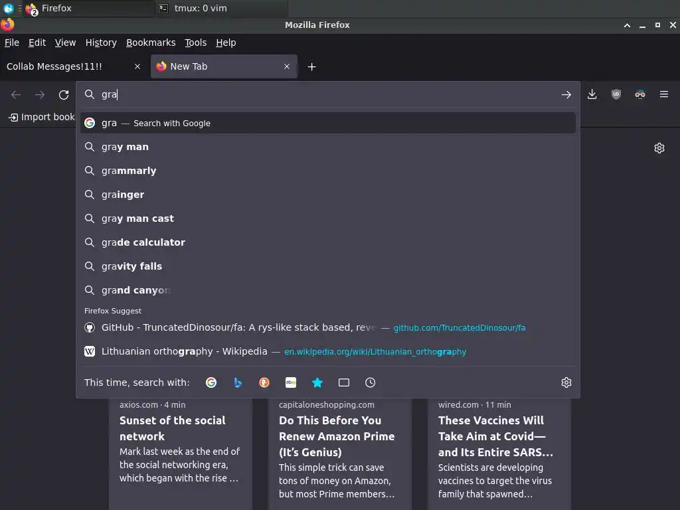
Task: Click the Forward navigation arrow
Action: coord(40,94)
